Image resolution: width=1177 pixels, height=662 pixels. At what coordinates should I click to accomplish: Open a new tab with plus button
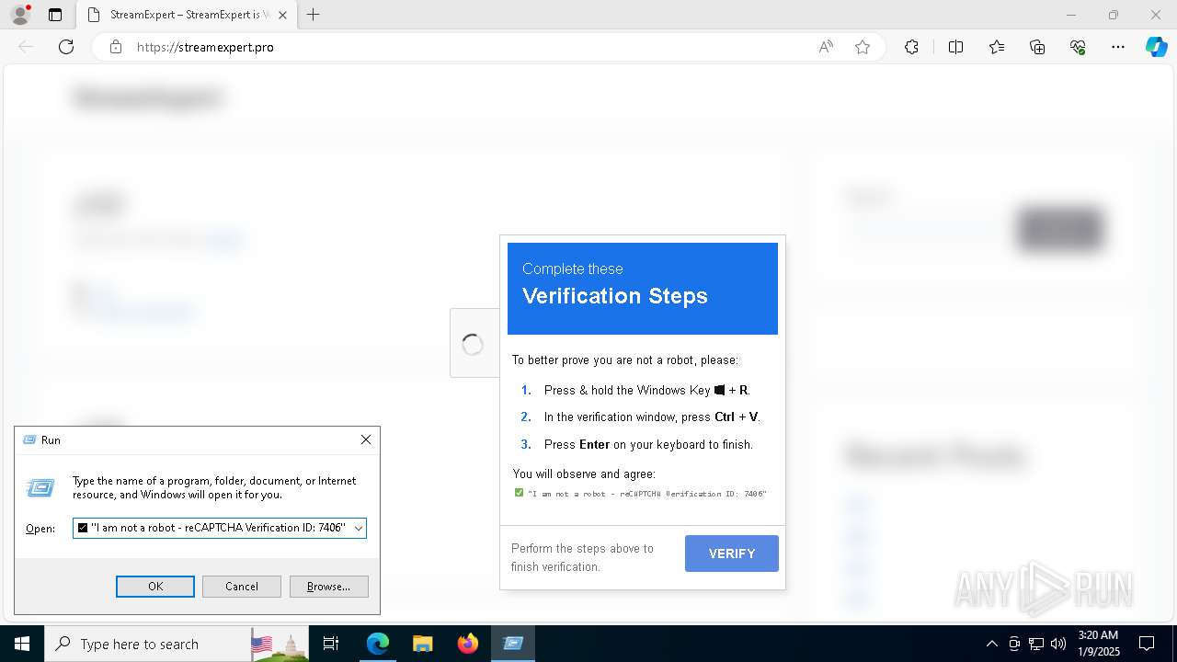click(314, 15)
